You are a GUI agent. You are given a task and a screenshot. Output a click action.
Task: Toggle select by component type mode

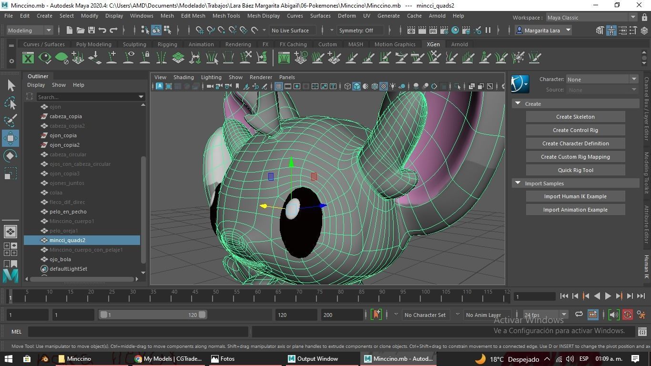coord(167,30)
